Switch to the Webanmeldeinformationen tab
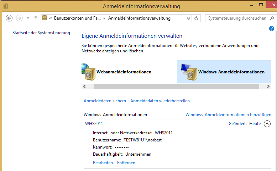The width and height of the screenshot is (277, 171). point(124,72)
